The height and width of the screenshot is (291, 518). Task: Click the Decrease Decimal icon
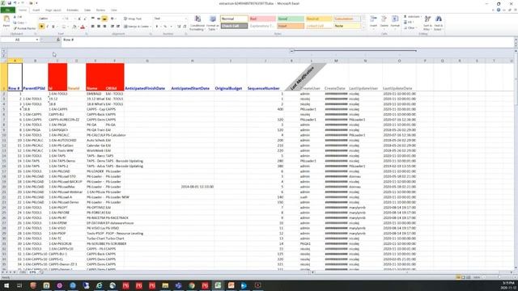(x=185, y=27)
